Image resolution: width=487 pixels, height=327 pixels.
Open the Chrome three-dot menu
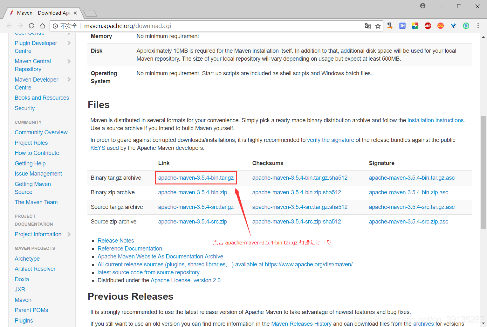click(478, 26)
